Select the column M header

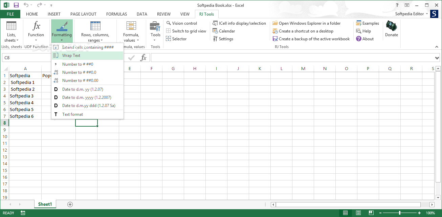coord(303,69)
